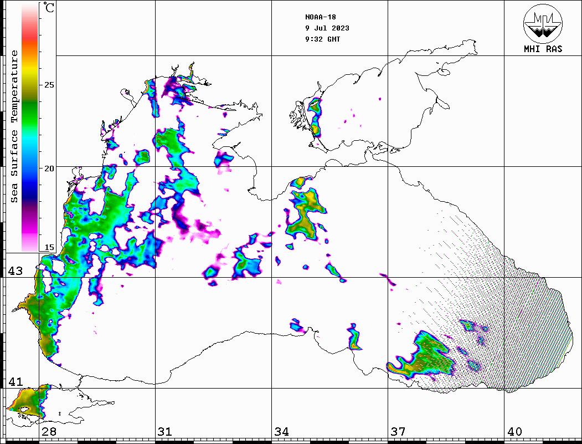Click the 20 tick label on legend
Screen dimensions: 582x444
[49, 169]
